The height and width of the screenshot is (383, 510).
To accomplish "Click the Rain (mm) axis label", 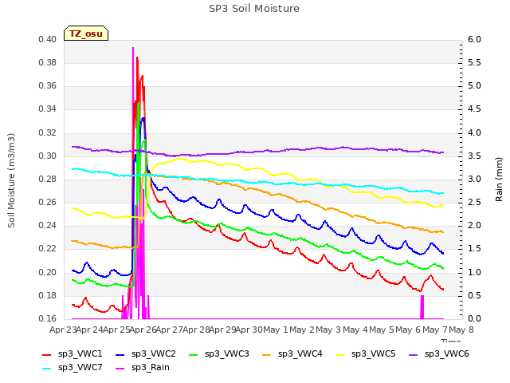I will (x=499, y=180).
